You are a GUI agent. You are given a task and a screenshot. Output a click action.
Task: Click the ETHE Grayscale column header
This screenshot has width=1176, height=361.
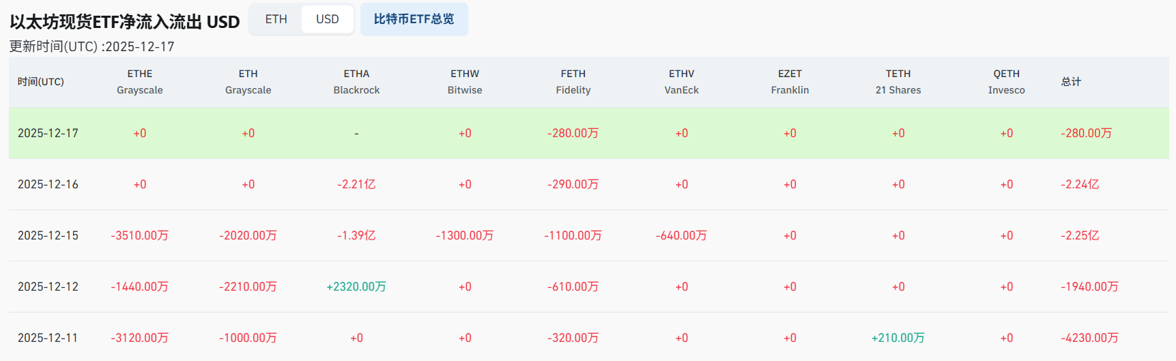click(139, 82)
